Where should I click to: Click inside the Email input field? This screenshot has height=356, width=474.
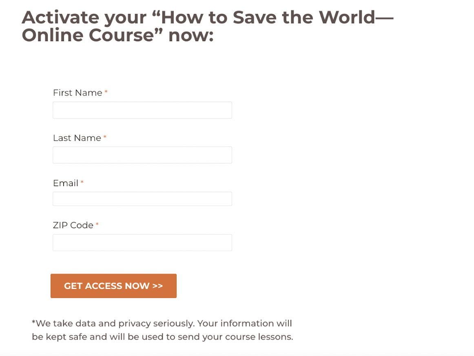point(142,198)
